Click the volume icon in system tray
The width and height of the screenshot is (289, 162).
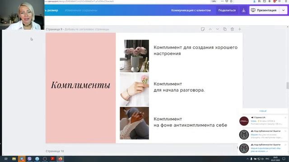(x=263, y=159)
